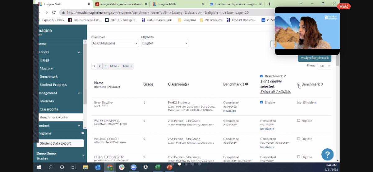This screenshot has width=373, height=172.
Task: Open new browser tab with plus icon
Action: click(269, 4)
